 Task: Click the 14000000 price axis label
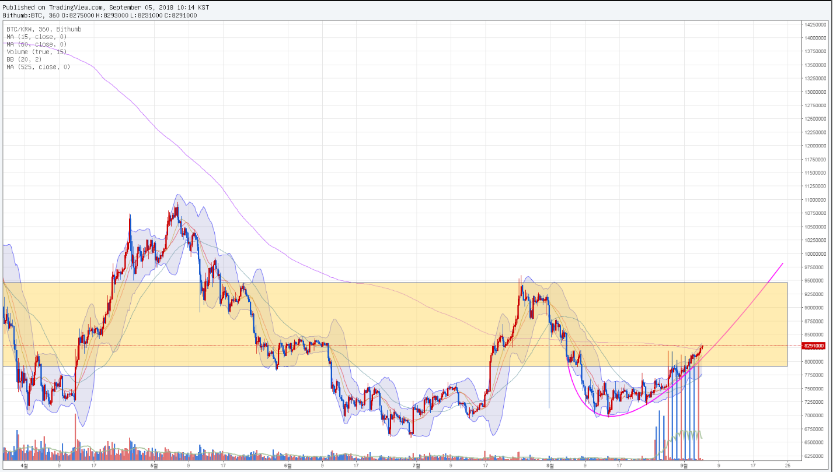click(815, 38)
